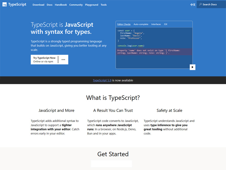Screen dimensions: 226x170
Task: Switch site language to 中文
Action: point(193,5)
